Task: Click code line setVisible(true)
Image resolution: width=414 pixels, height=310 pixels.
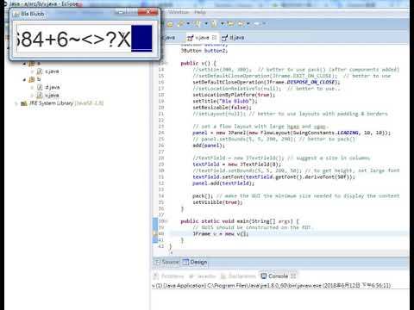Action: (217, 202)
